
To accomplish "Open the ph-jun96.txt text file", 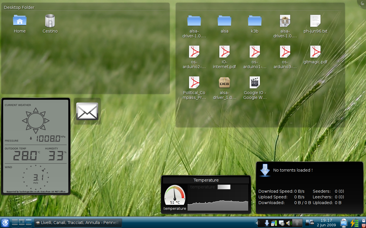I will pyautogui.click(x=315, y=21).
